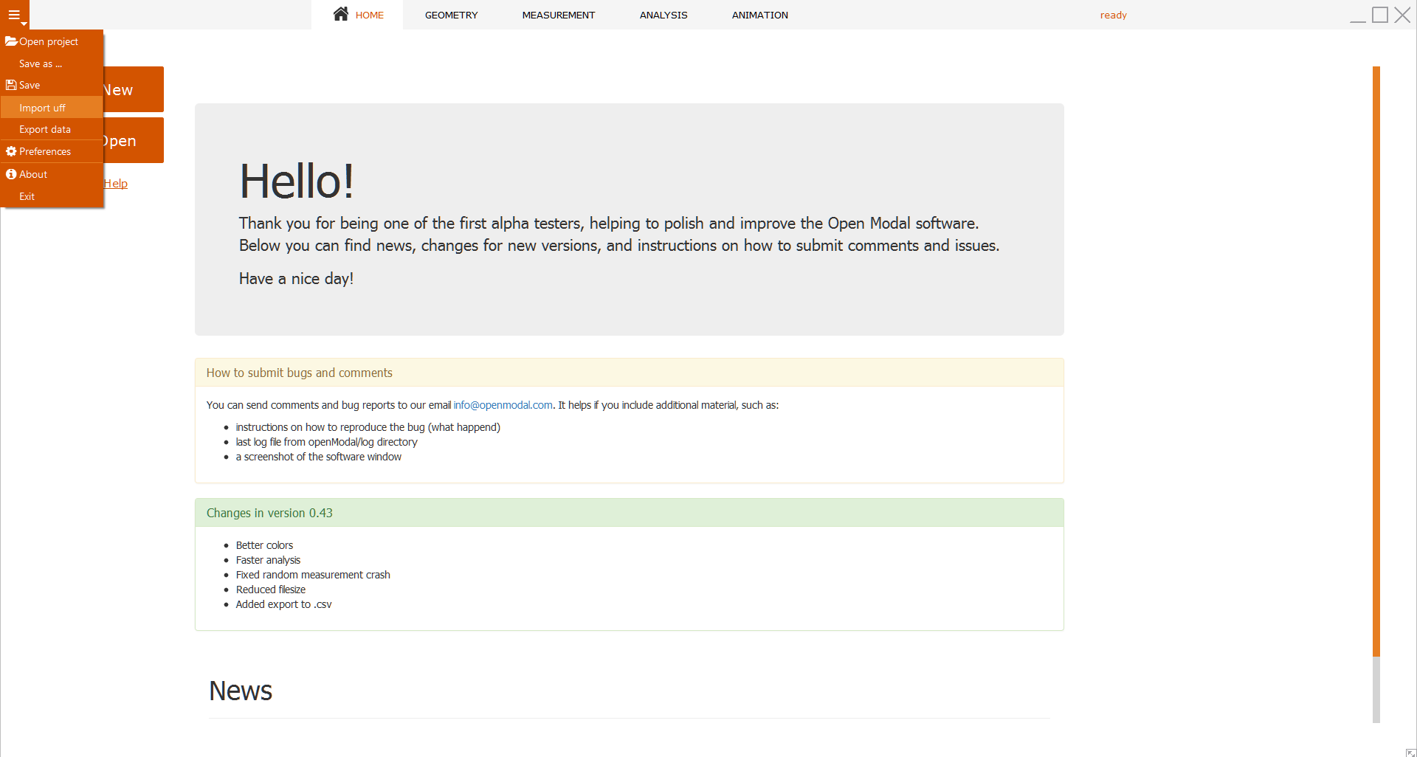Open the ANALYSIS tab

coord(663,15)
